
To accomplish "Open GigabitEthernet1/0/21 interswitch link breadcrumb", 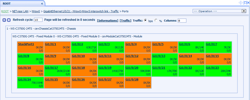I will (x=81, y=11).
